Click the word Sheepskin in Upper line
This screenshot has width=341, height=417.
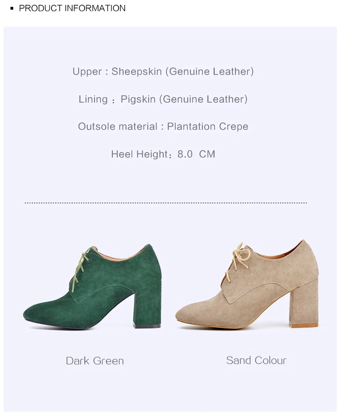pos(136,71)
